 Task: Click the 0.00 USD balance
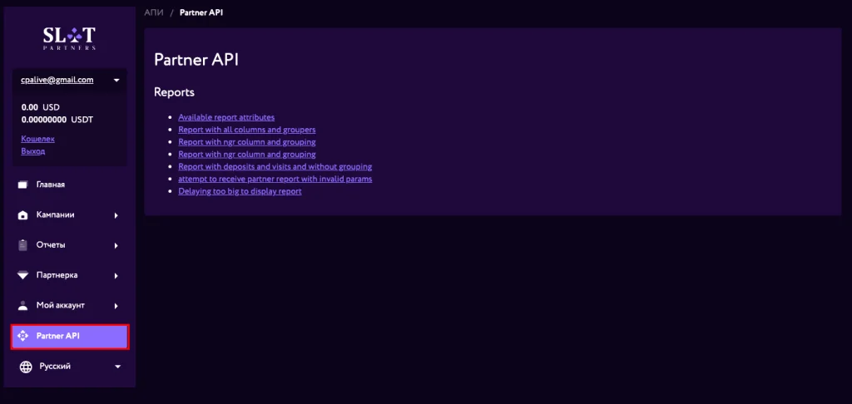point(40,107)
